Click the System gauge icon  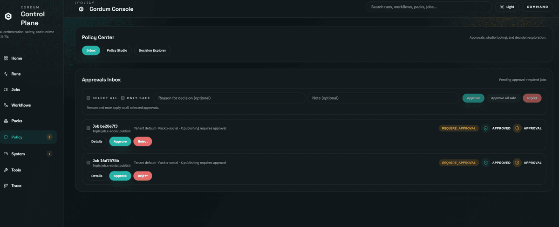(x=6, y=154)
